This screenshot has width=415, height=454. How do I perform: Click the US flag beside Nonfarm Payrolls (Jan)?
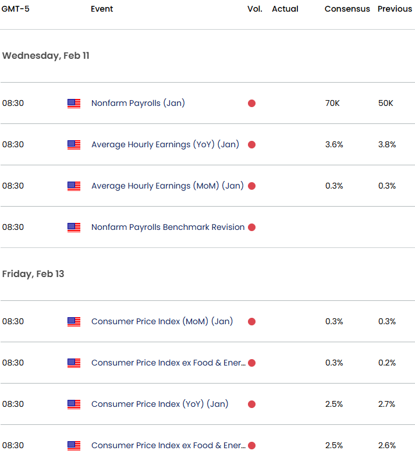point(74,104)
